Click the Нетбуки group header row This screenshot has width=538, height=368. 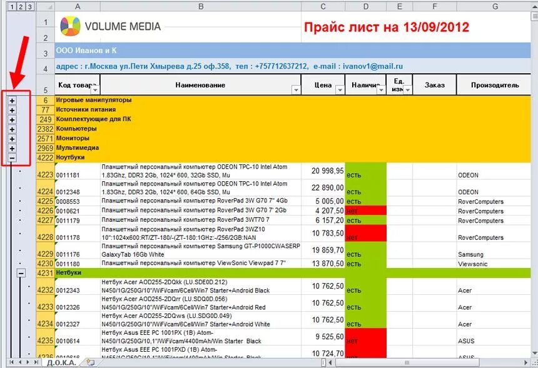(292, 273)
